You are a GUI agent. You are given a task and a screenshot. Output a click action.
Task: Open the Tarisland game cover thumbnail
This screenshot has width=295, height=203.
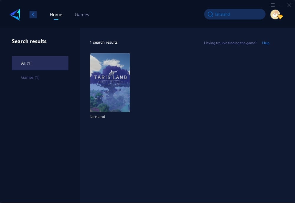coord(110,83)
